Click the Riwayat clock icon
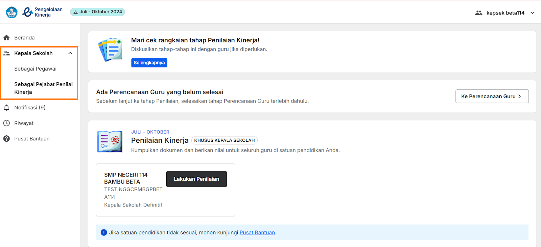541x247 pixels. [x=6, y=123]
